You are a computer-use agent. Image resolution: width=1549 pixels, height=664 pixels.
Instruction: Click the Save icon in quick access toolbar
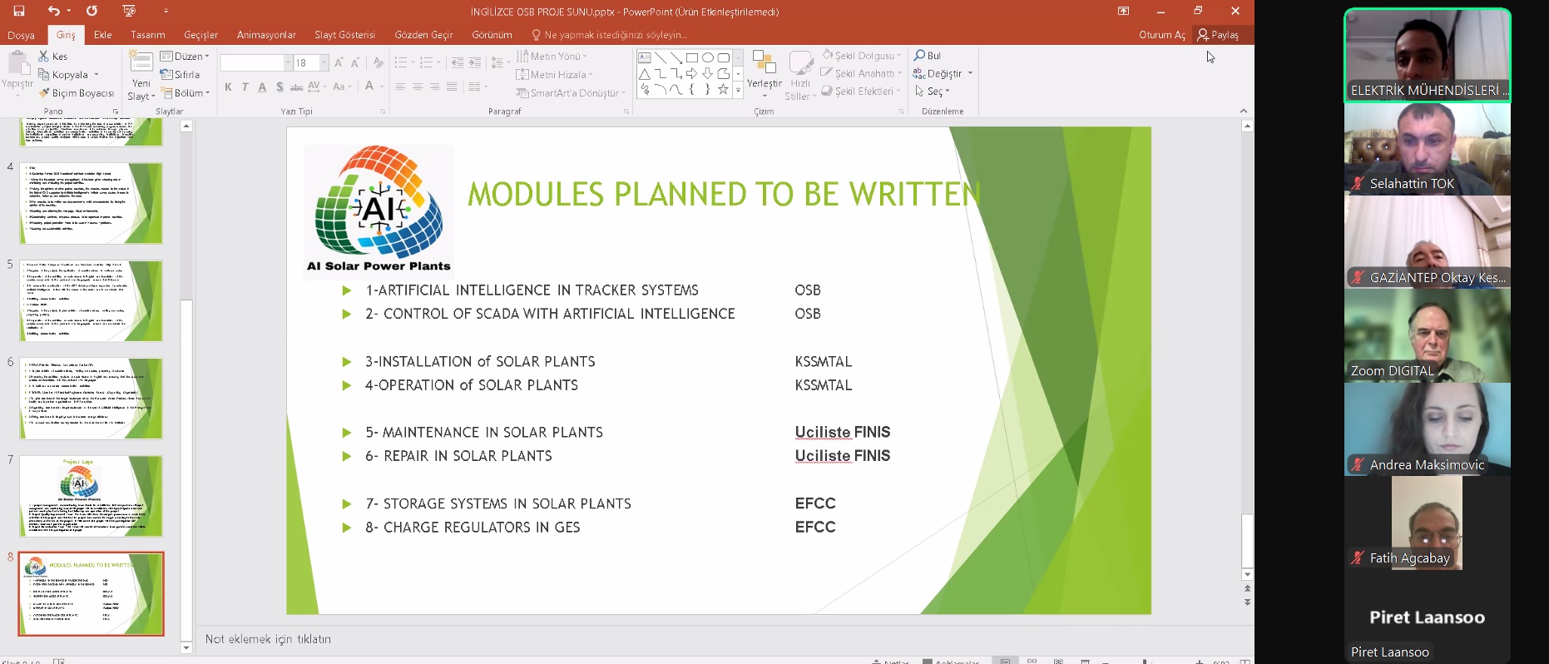click(18, 11)
